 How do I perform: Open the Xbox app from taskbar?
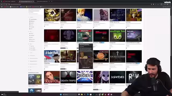102,94
